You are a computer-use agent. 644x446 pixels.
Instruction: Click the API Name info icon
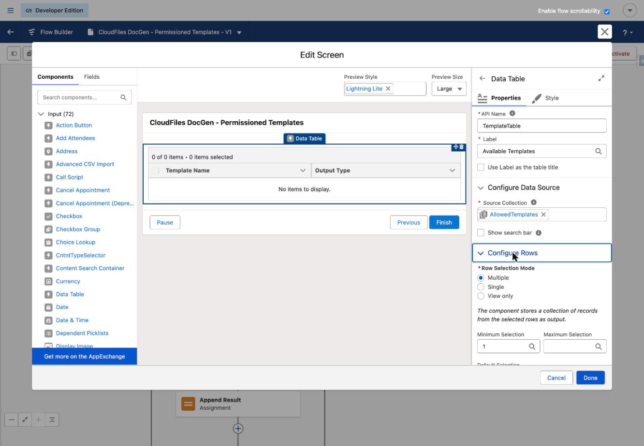click(512, 114)
